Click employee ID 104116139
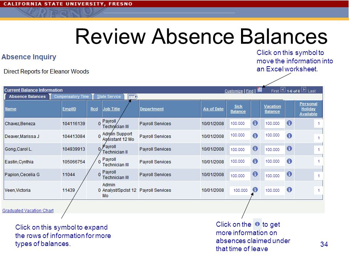Image resolution: width=349 pixels, height=262 pixels. click(74, 124)
